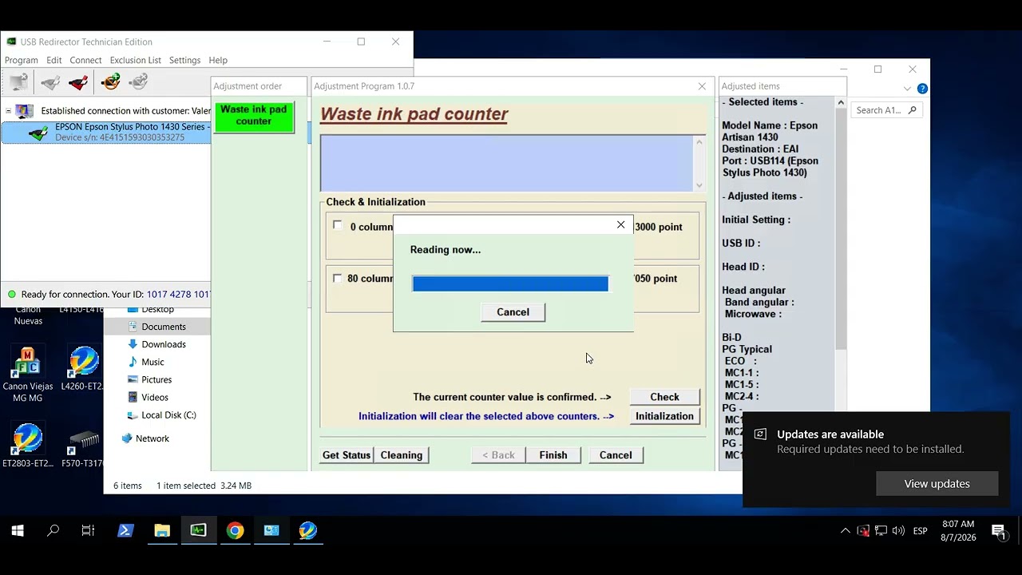Cancel the Reading now dialog

click(x=513, y=312)
